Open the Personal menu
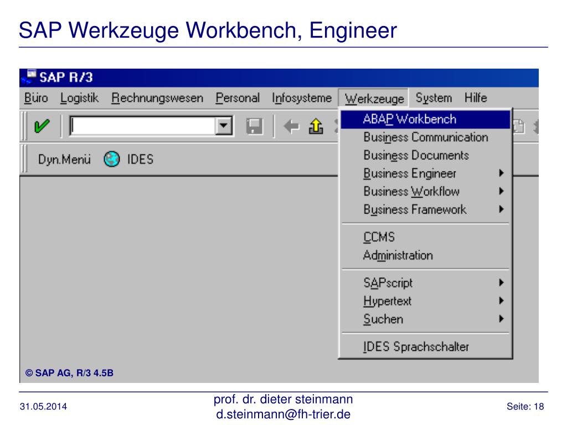This screenshot has width=567, height=425. 238,98
